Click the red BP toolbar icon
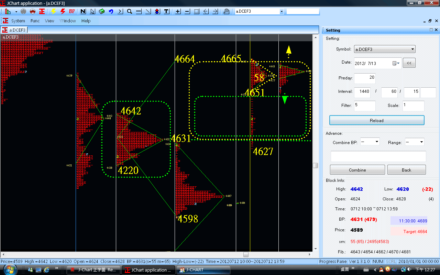This screenshot has width=440, height=275. coord(72,11)
